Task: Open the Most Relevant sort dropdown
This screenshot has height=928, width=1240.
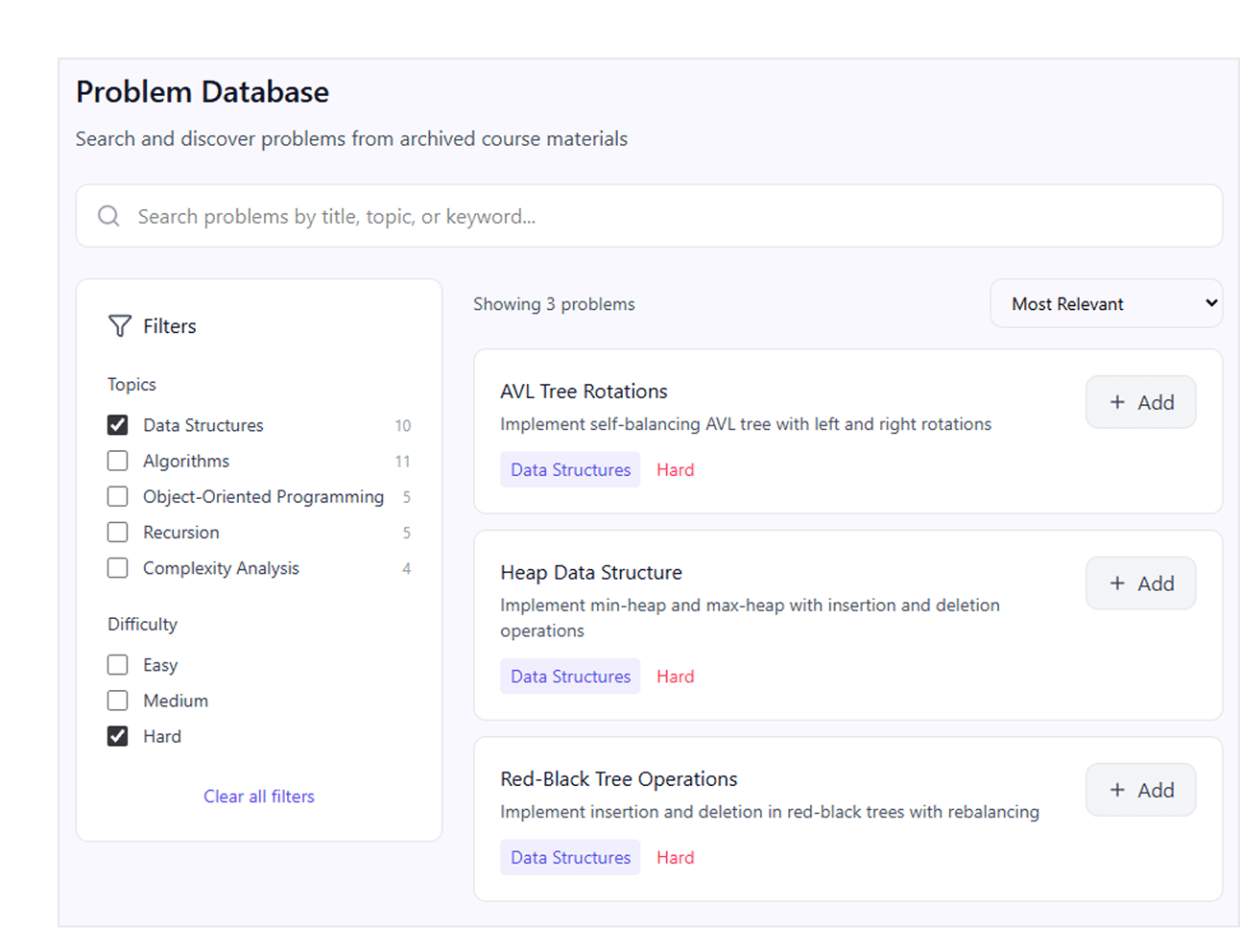Action: point(1107,303)
